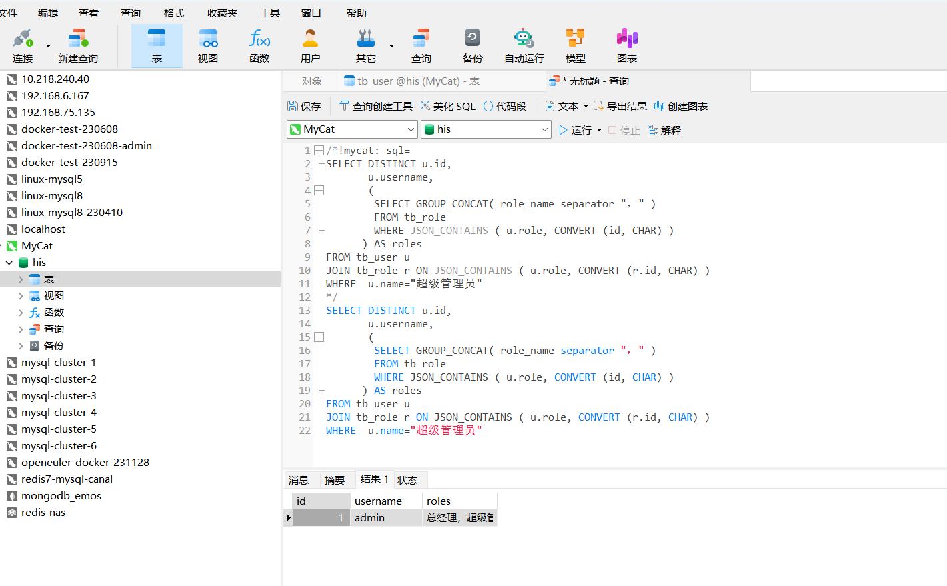Screen dimensions: 947x586
Task: Open 查询创建工具 query builder
Action: (376, 106)
